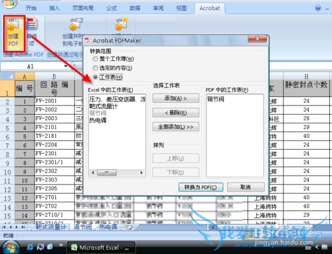Click the 转换为 PDF(C) button
The width and height of the screenshot is (332, 254).
201,187
